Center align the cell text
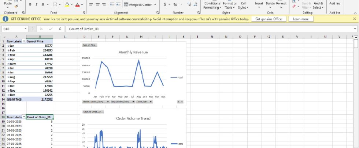Image resolution: width=359 pixels, height=148 pixels. click(x=97, y=4)
